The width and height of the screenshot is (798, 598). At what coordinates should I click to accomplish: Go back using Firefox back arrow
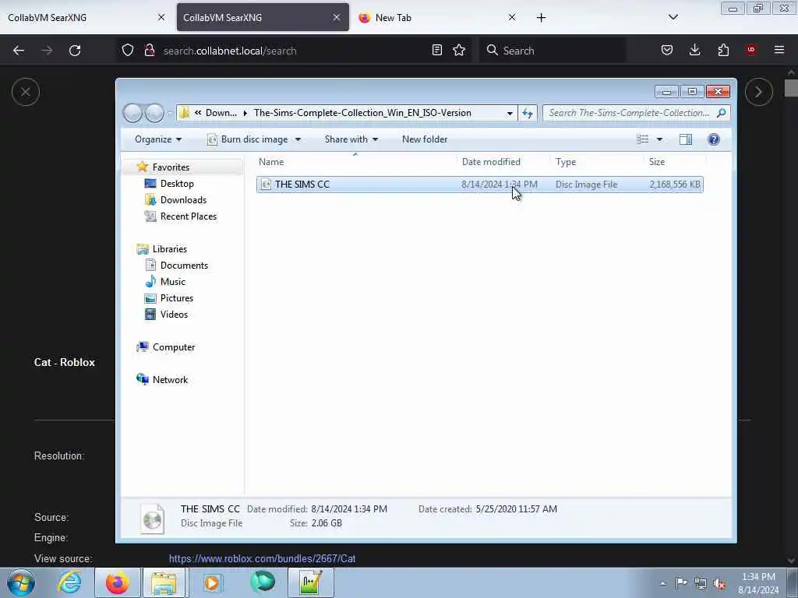(19, 51)
